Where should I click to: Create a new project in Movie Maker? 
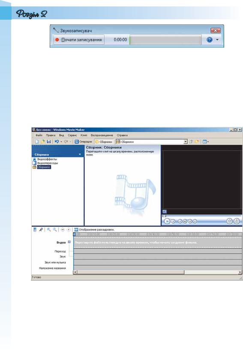point(37,142)
